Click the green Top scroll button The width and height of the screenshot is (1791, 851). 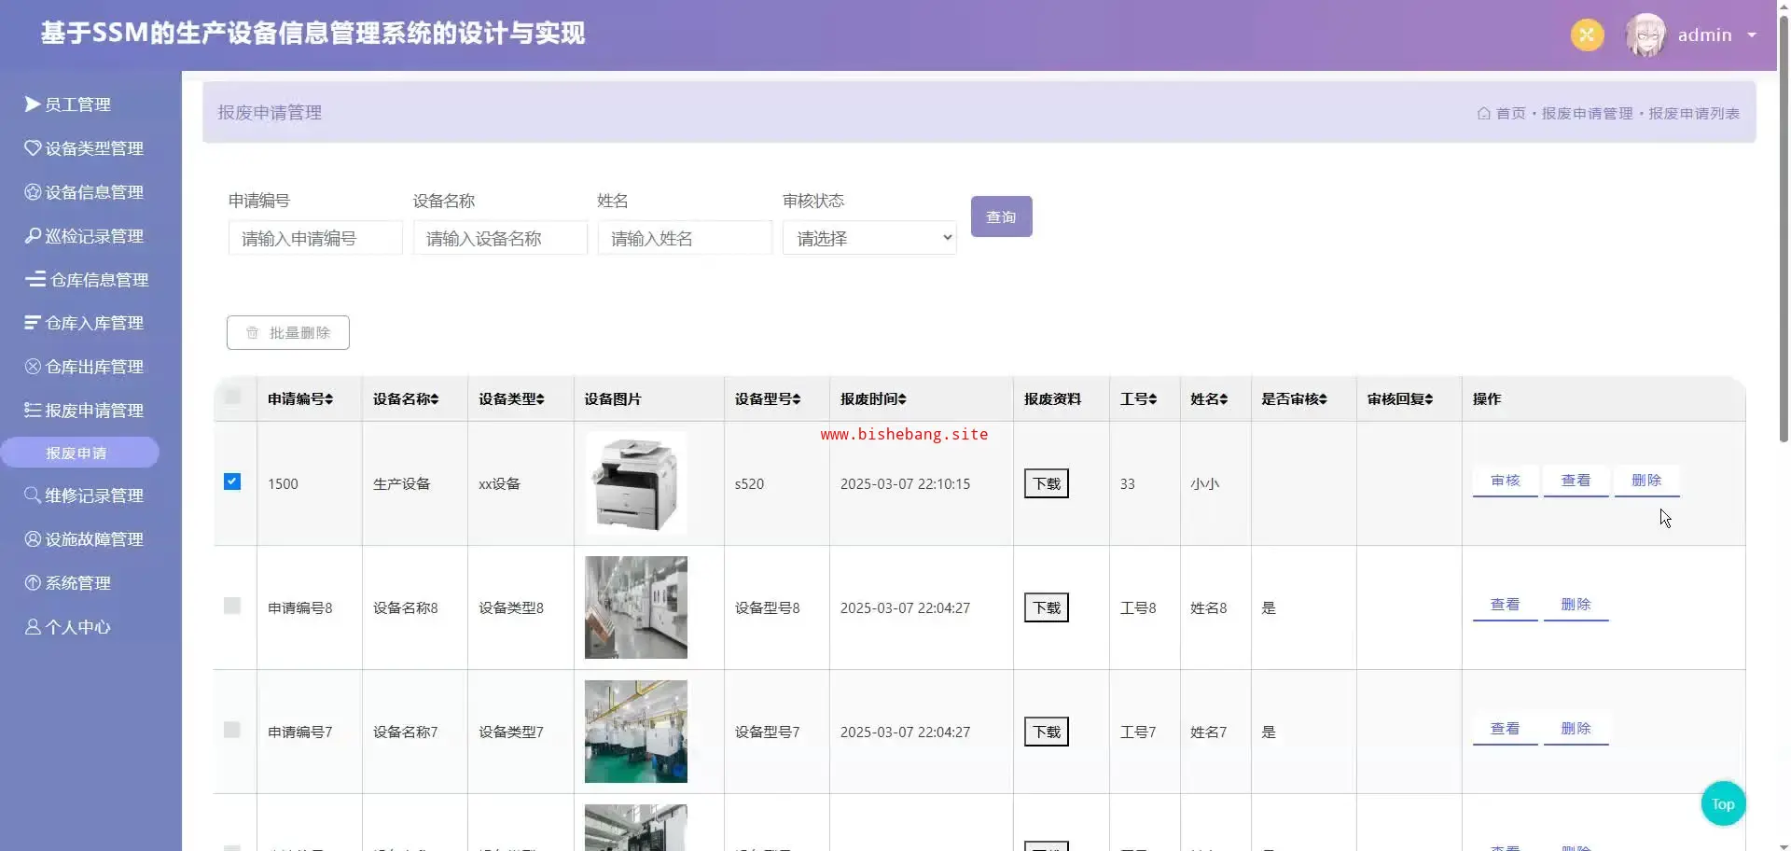coord(1723,803)
